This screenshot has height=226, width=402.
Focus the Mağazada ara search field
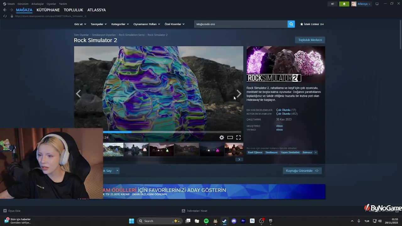point(241,24)
